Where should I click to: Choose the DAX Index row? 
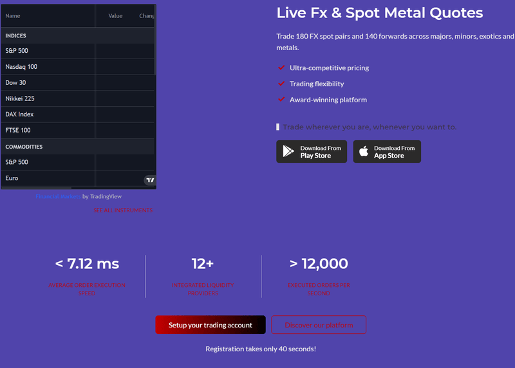point(77,115)
